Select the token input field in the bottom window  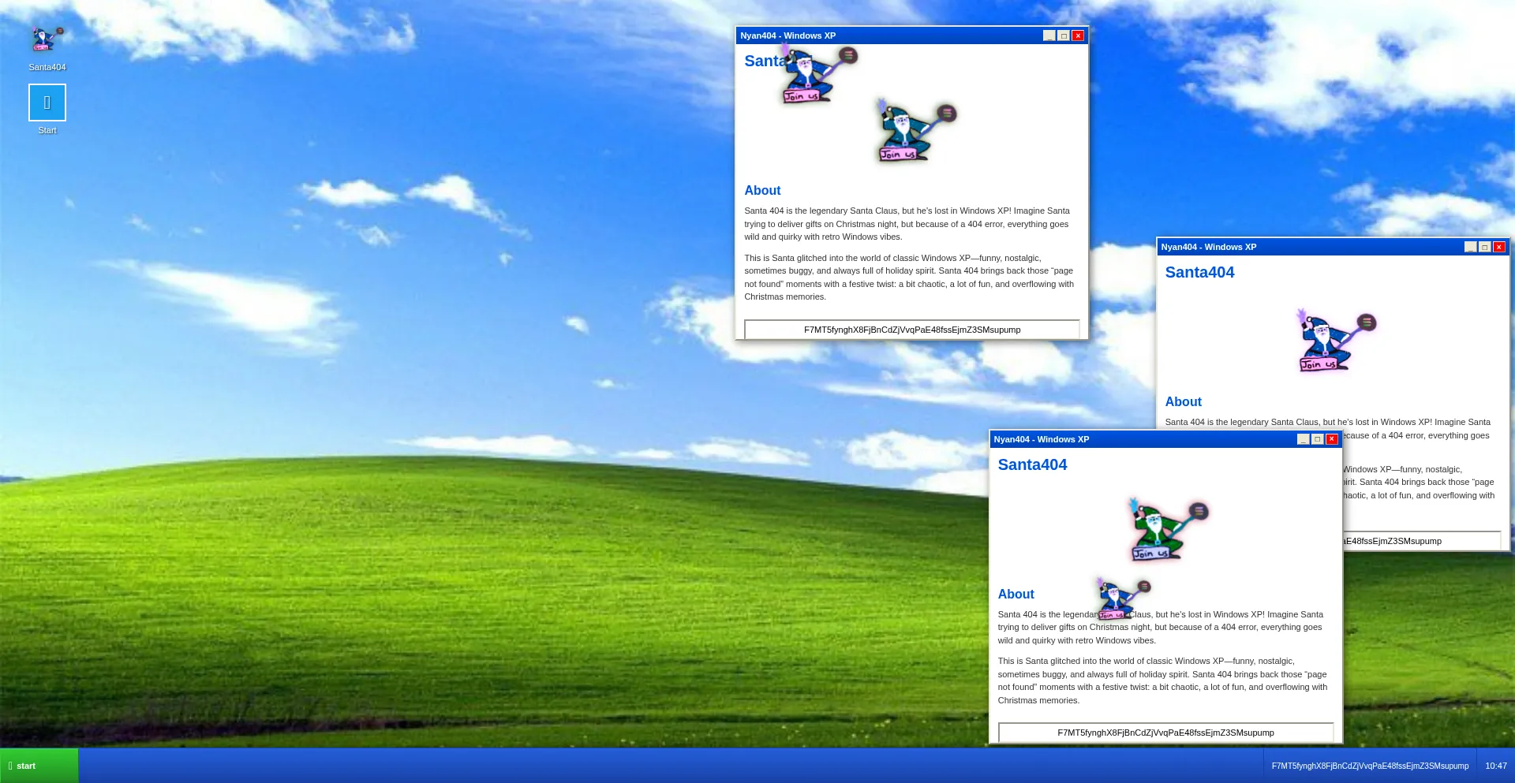[x=1165, y=733]
